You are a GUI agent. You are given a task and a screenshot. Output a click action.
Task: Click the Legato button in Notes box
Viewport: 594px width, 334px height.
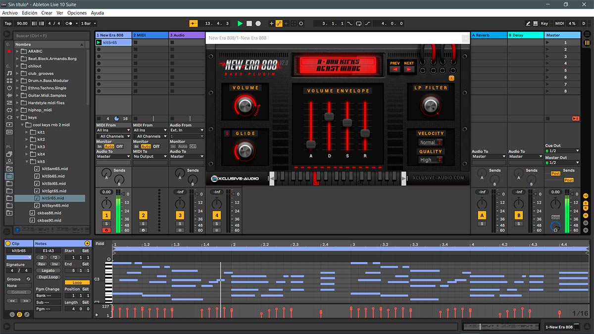point(48,271)
